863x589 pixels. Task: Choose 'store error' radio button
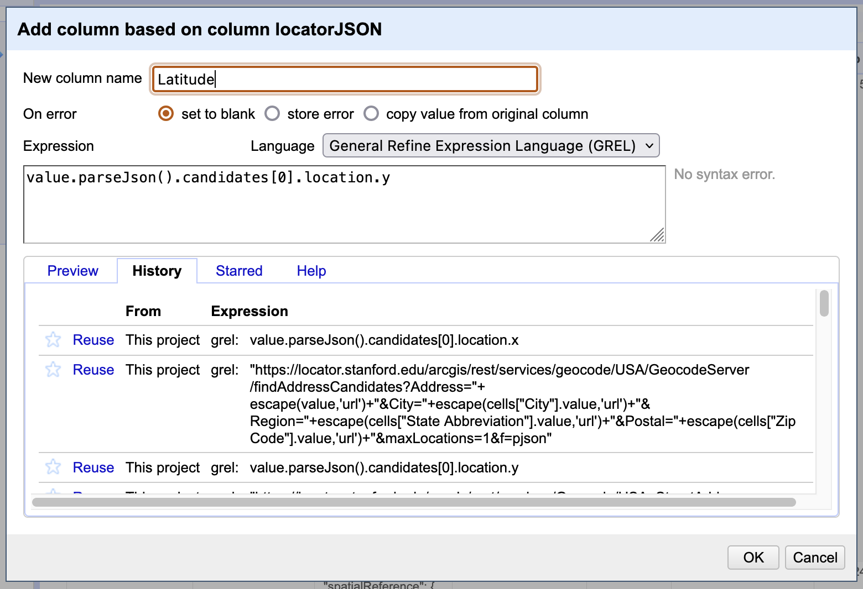click(272, 114)
